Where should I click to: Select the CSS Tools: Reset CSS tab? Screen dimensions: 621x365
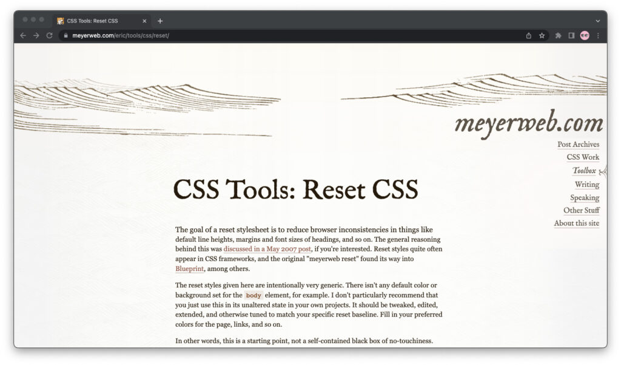click(x=102, y=21)
